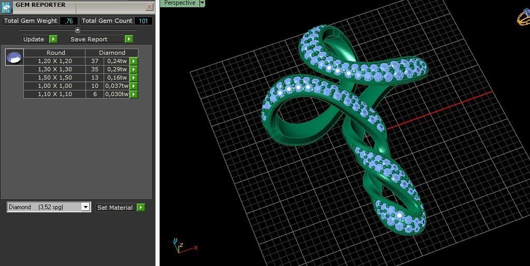
Task: Click the 0,16tw weight cell
Action: [117, 77]
